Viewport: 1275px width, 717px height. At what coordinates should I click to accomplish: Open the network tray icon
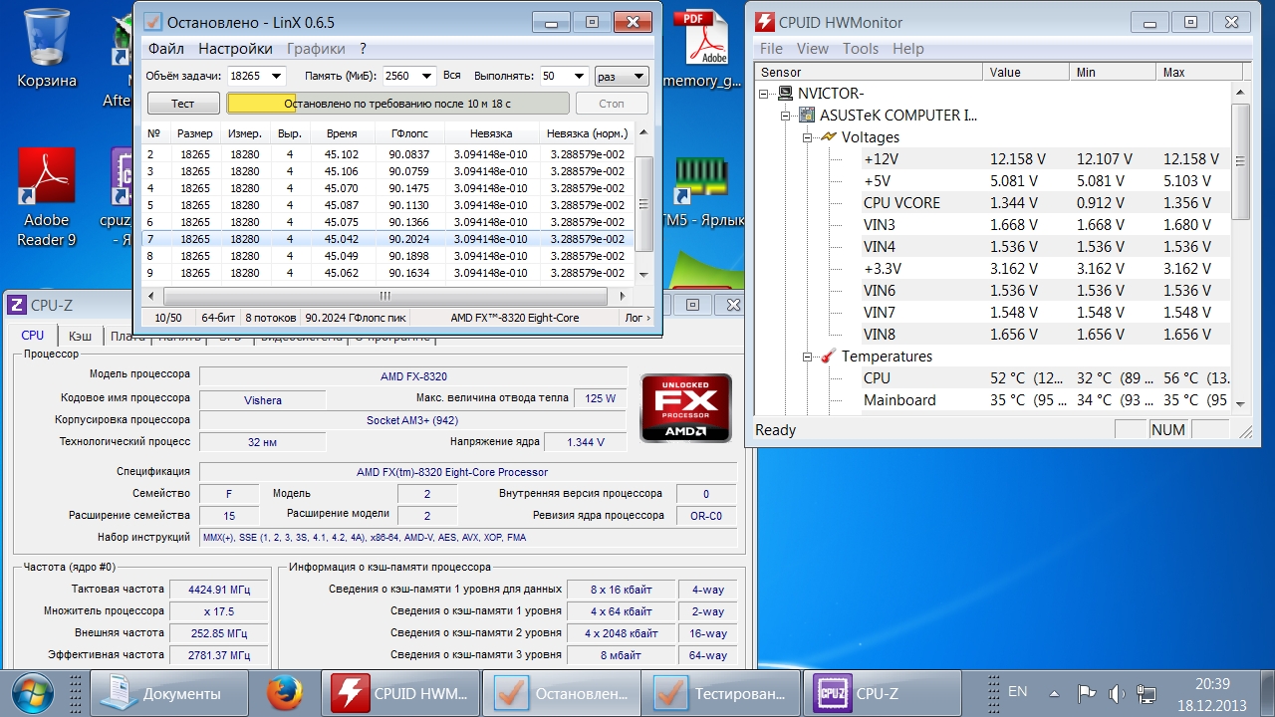tap(1147, 693)
